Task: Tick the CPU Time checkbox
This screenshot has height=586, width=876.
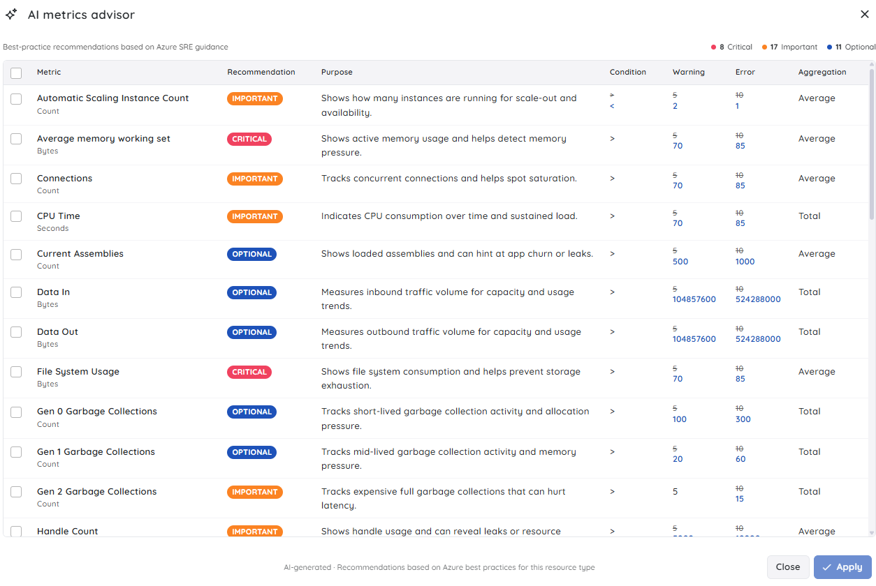Action: (16, 216)
